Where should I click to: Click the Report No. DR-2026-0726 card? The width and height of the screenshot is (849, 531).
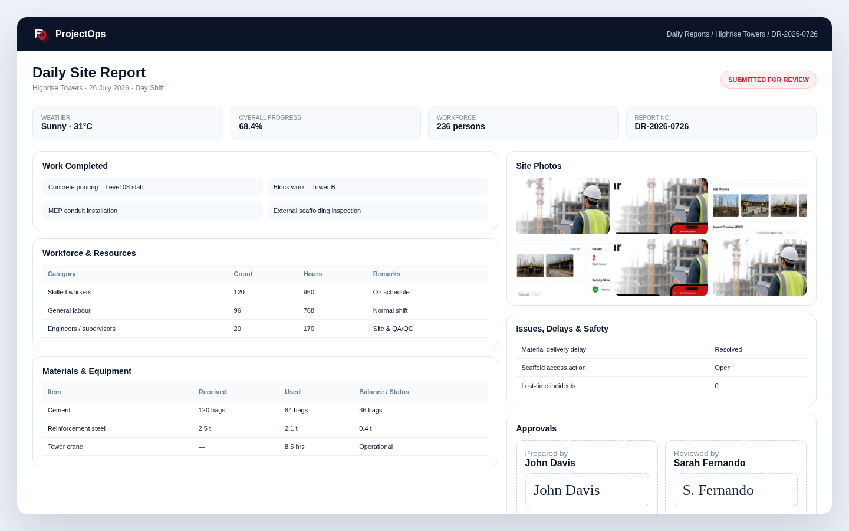tap(721, 123)
